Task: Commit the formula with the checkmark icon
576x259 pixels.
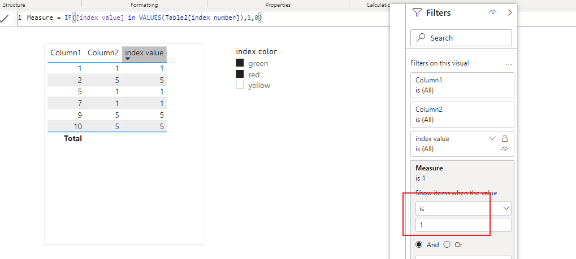Action: [5, 19]
